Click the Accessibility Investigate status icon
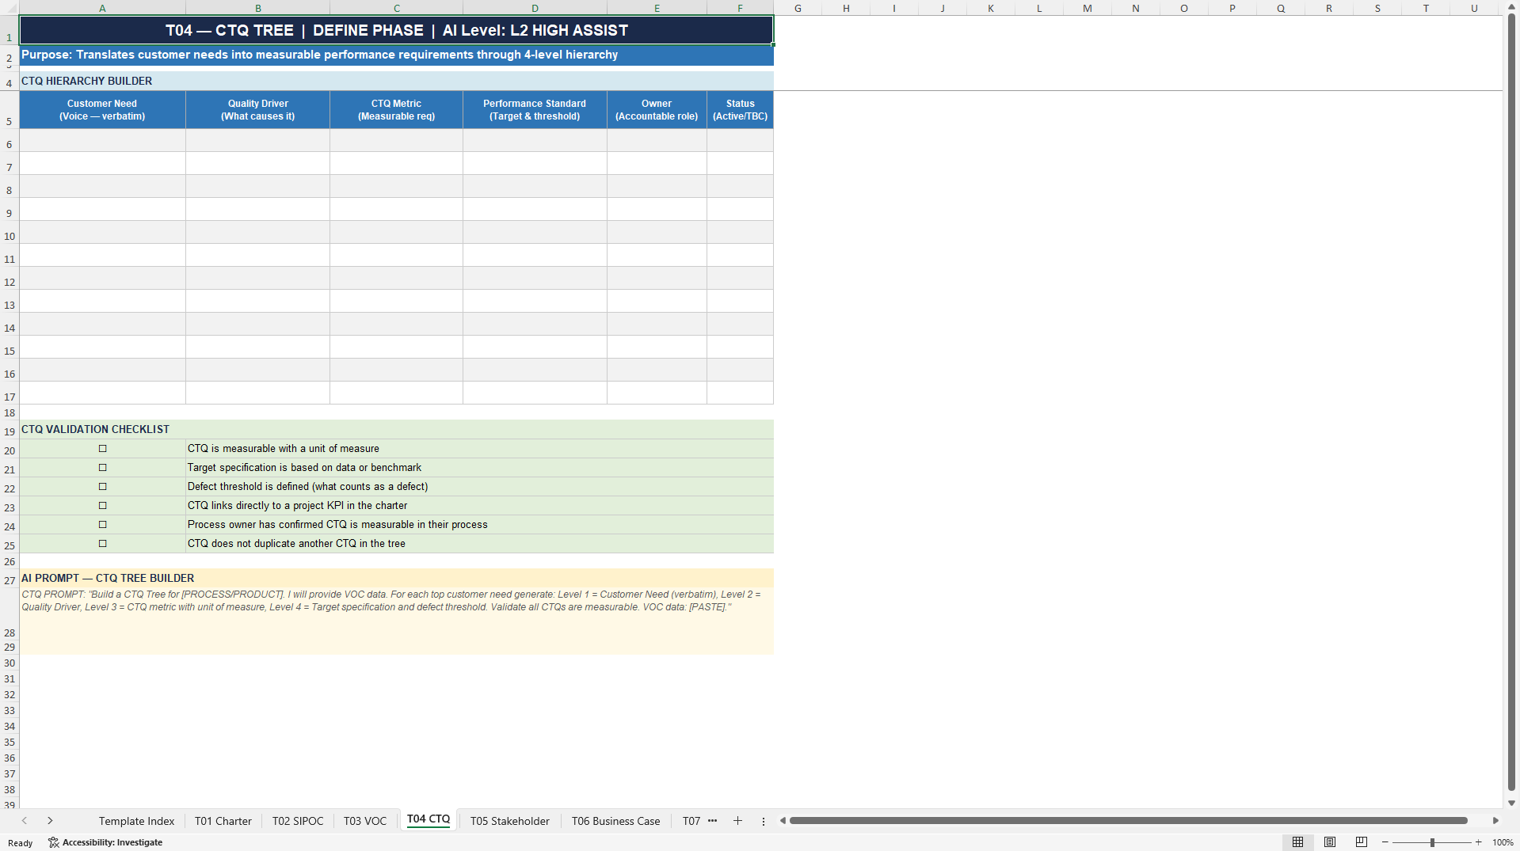Viewport: 1520px width, 851px height. click(x=105, y=842)
